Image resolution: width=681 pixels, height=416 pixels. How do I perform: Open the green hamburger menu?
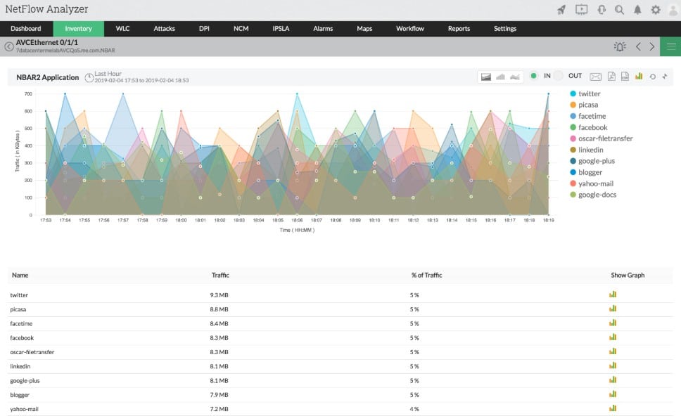[x=670, y=46]
